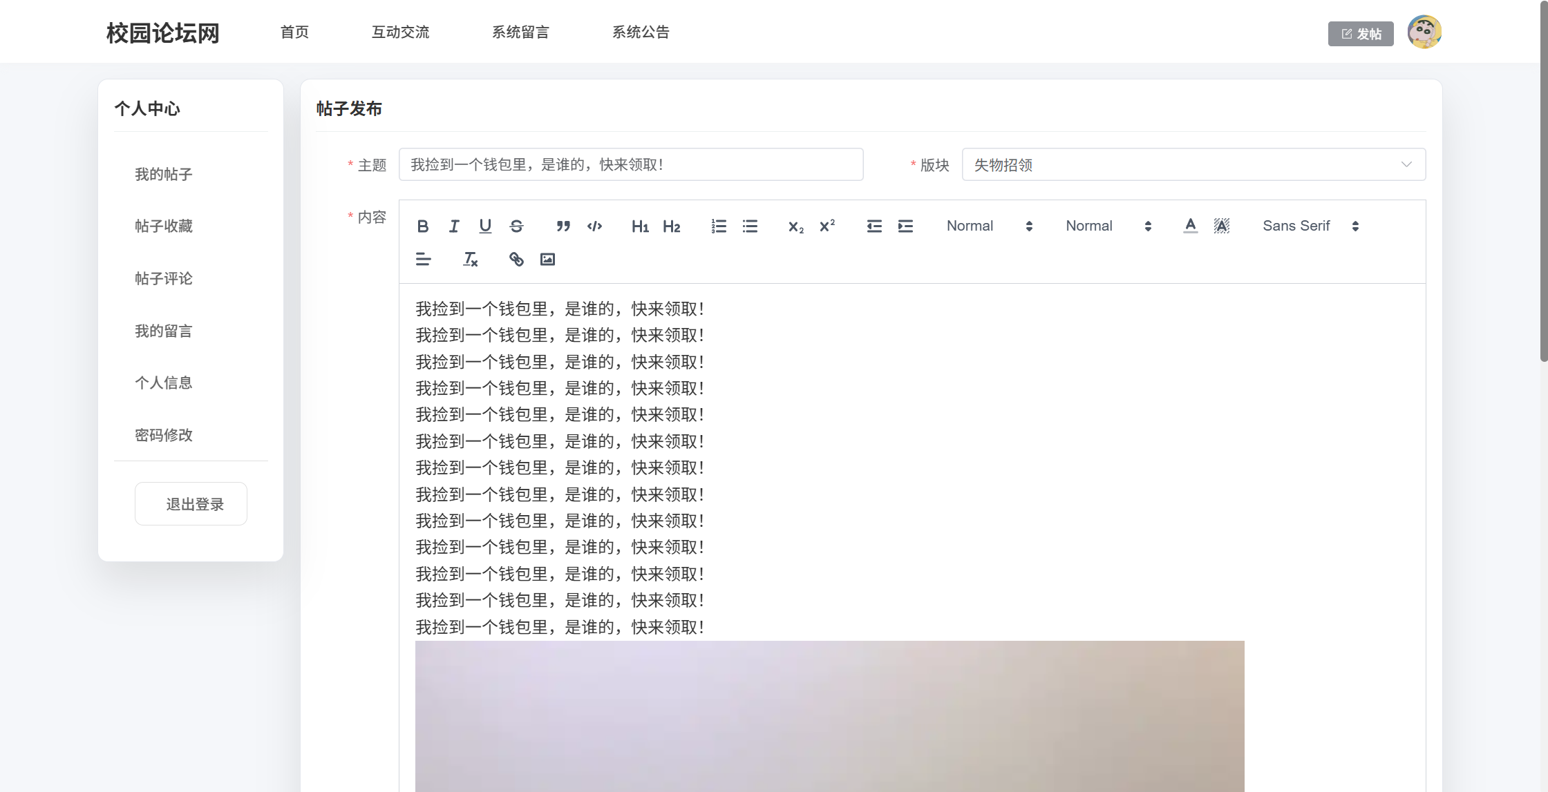Viewport: 1548px width, 792px height.
Task: Open the text color picker
Action: pyautogui.click(x=1190, y=226)
